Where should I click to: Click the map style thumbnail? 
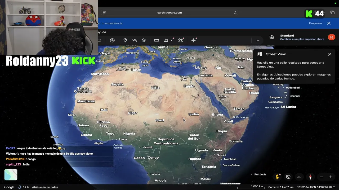point(11,175)
